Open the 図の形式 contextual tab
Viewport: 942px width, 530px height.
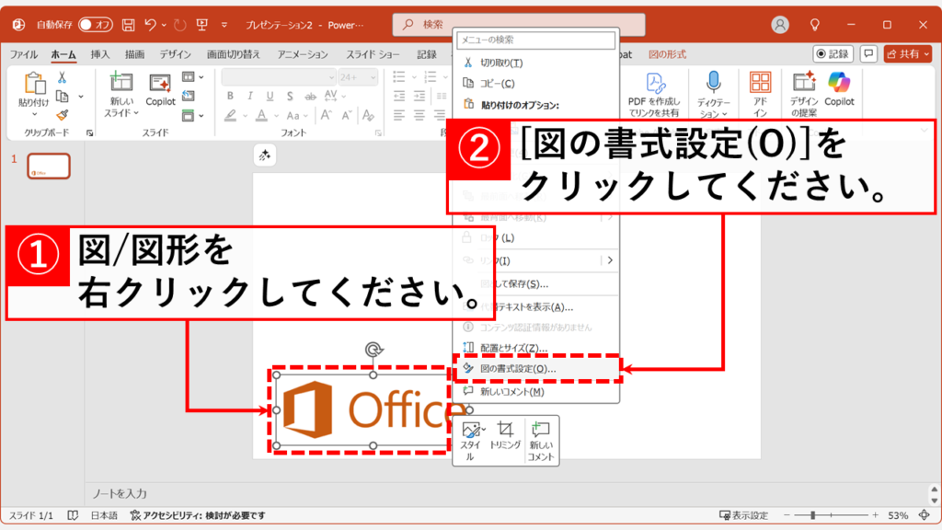coord(667,54)
